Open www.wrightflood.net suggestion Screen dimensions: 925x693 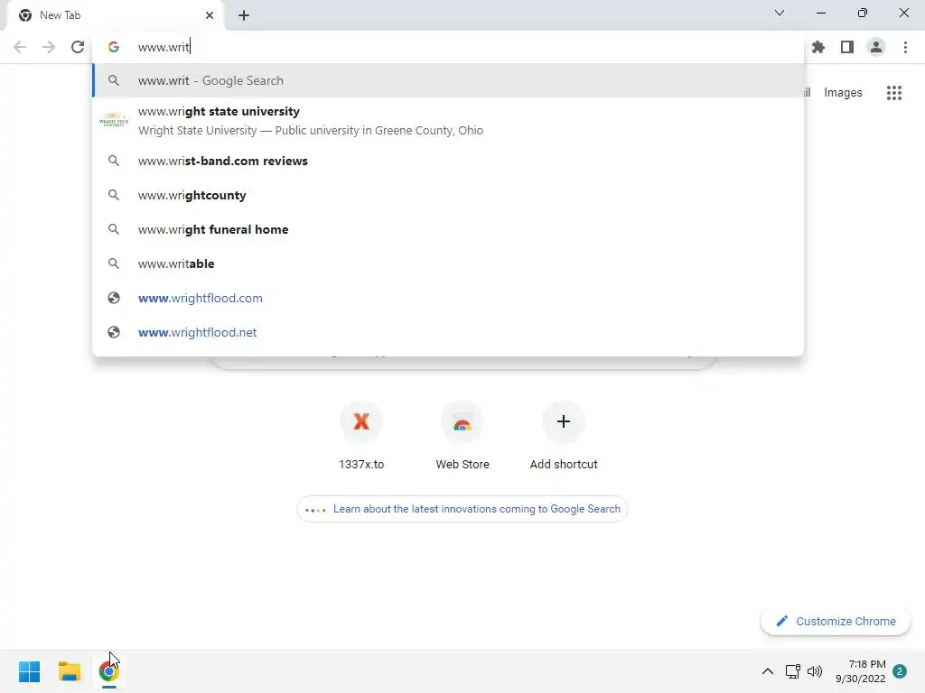pos(448,332)
